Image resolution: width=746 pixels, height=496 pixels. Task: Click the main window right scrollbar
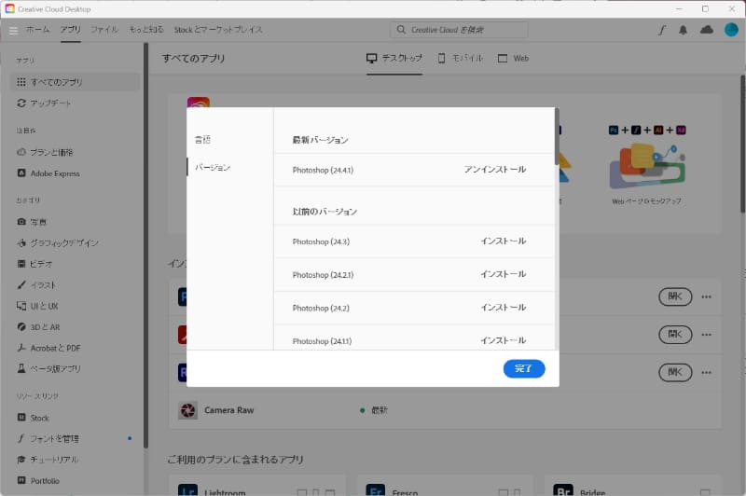[x=742, y=144]
